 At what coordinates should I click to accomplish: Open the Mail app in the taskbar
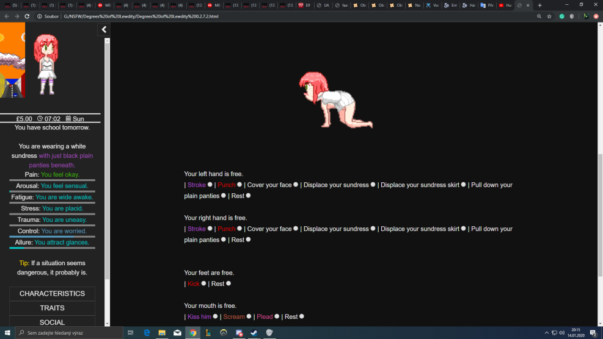177,333
